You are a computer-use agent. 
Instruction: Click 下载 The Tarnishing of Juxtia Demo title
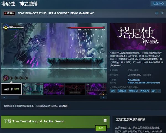[x=34, y=121]
